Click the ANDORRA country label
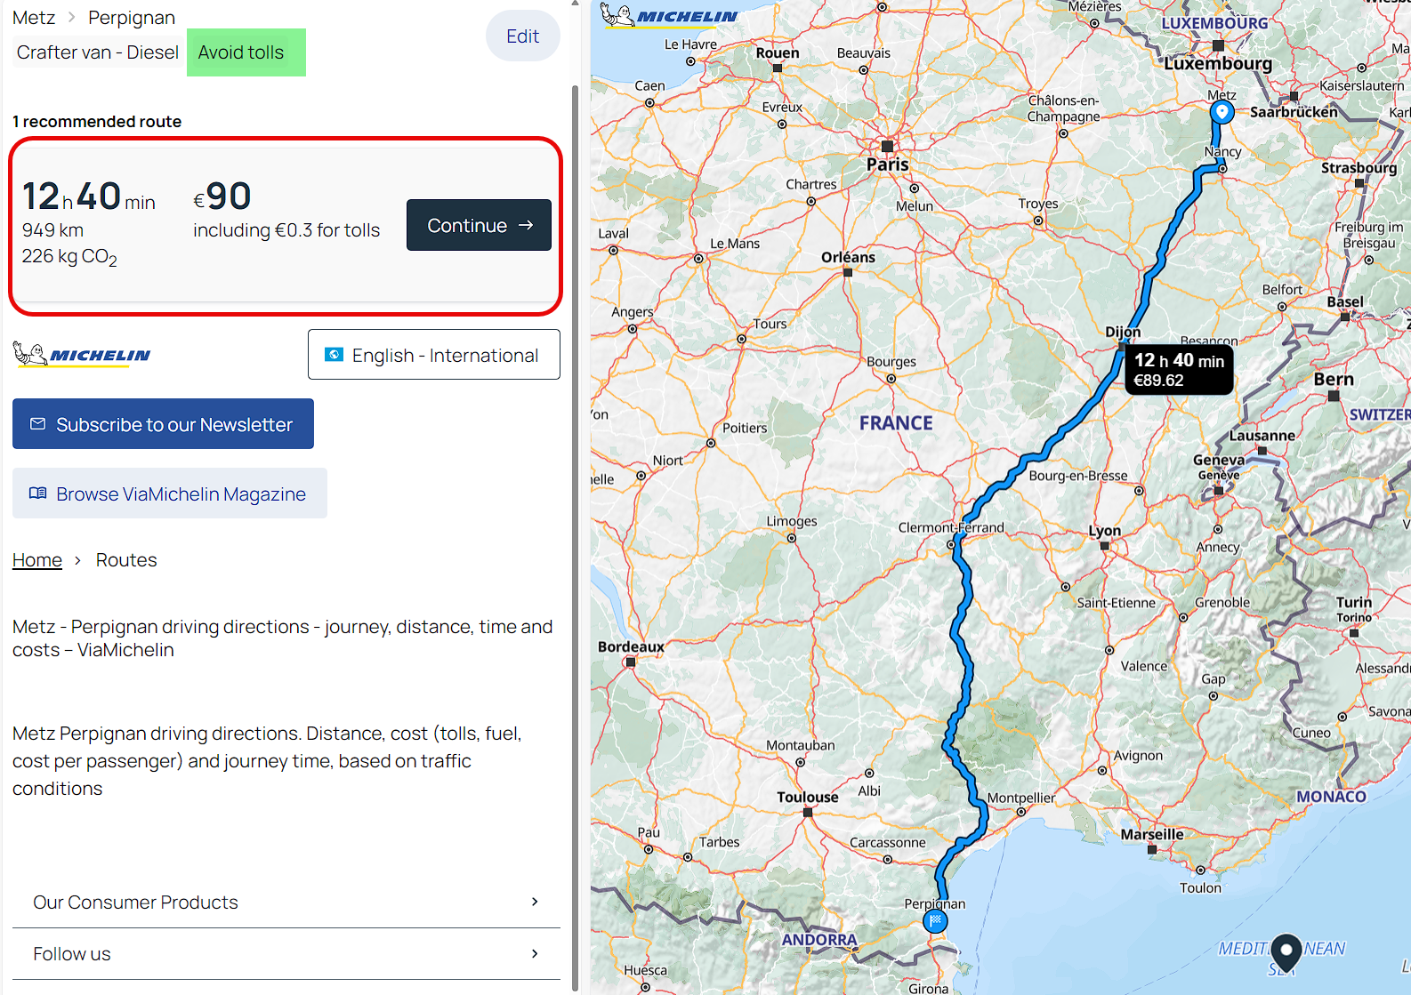Screen dimensions: 1411x995 pyautogui.click(x=819, y=940)
